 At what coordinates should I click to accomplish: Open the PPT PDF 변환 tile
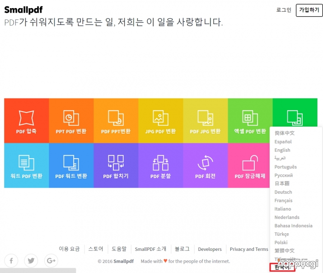(71, 121)
